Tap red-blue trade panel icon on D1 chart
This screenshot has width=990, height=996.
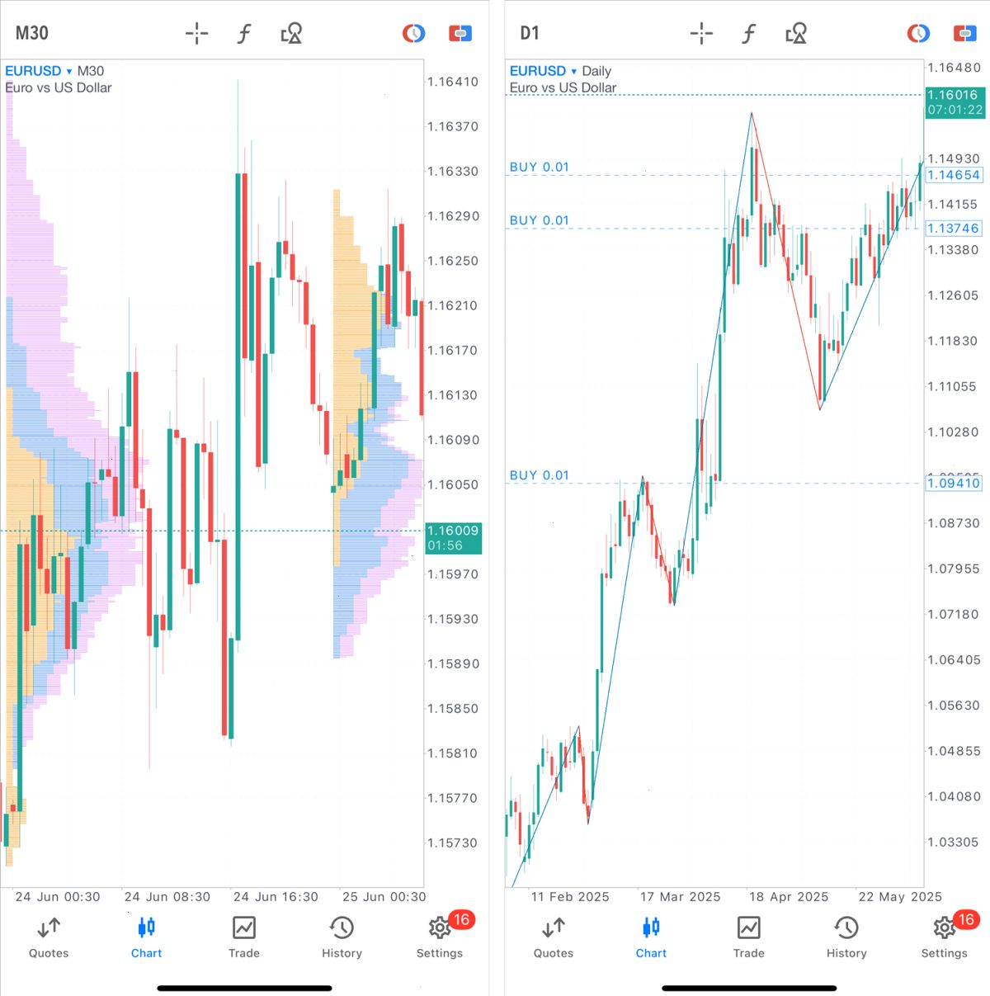click(965, 34)
